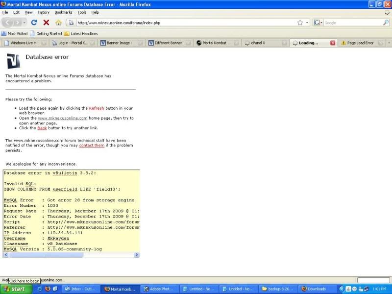Switch to the cPanel X tab
This screenshot has width=392, height=294.
pyautogui.click(x=265, y=43)
